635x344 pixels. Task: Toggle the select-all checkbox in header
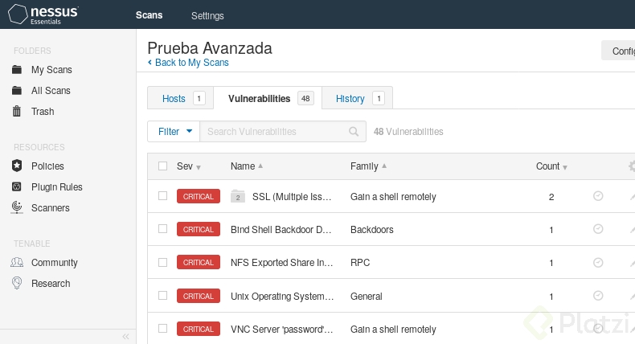[163, 166]
